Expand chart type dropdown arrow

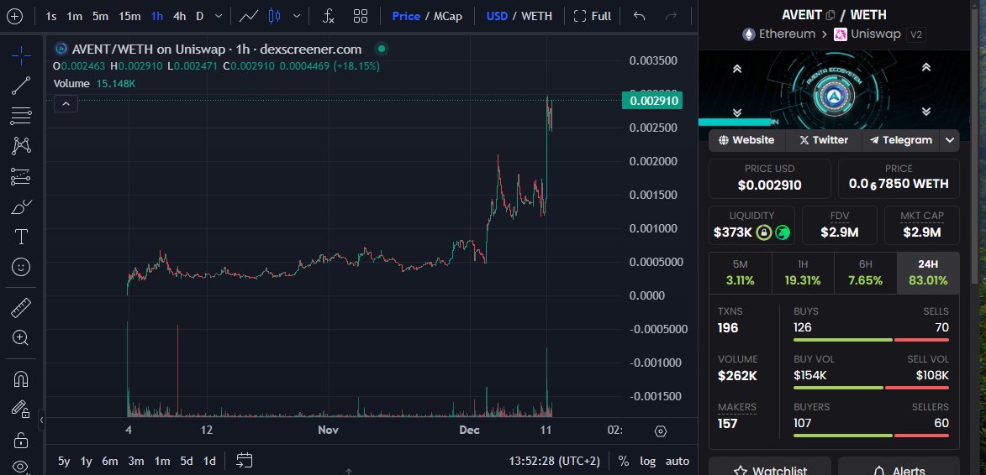tap(297, 16)
